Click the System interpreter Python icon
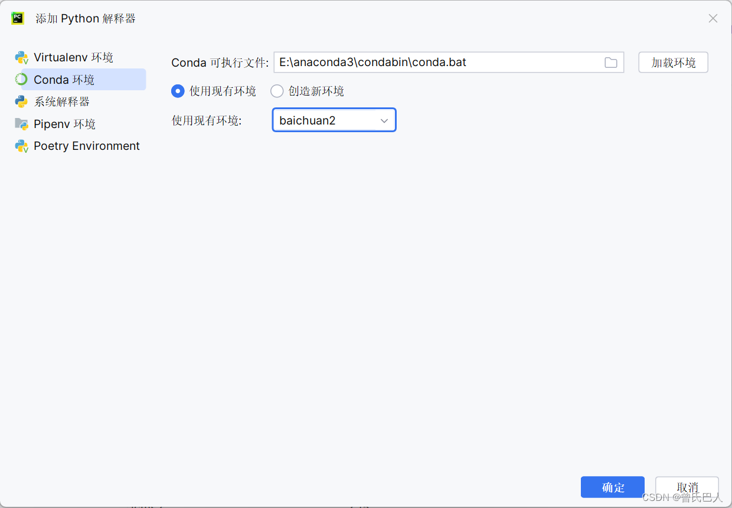Image resolution: width=732 pixels, height=508 pixels. point(22,101)
